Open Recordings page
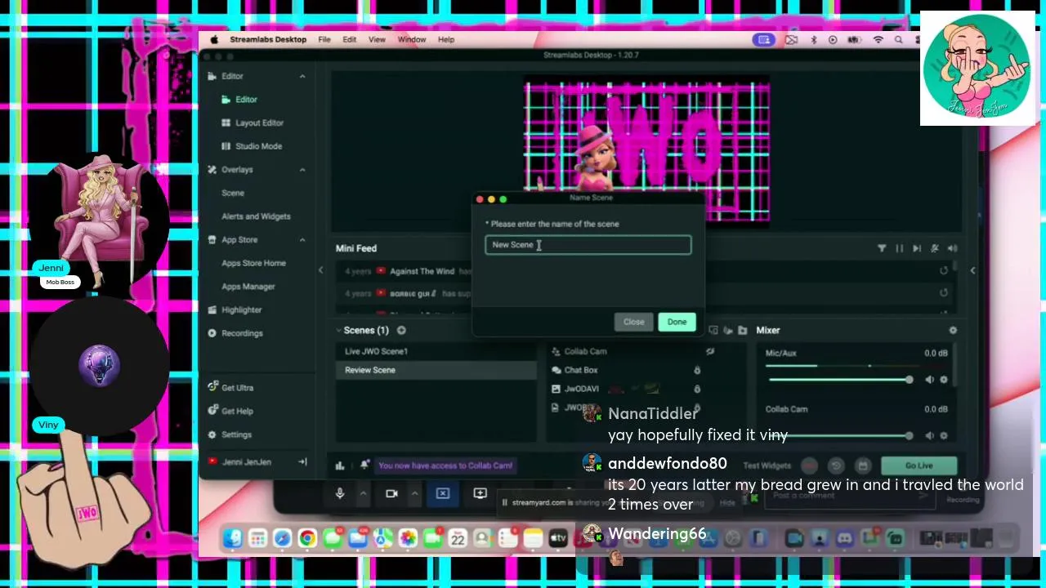The image size is (1046, 588). [x=242, y=333]
